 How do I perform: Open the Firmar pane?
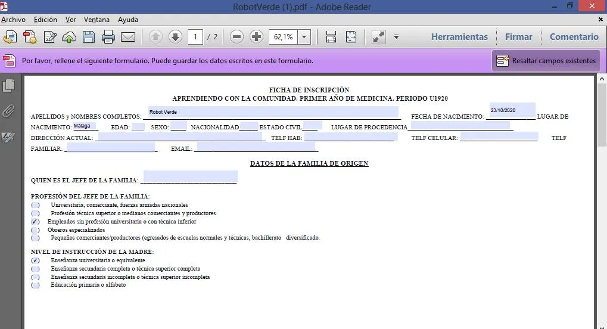click(x=519, y=37)
